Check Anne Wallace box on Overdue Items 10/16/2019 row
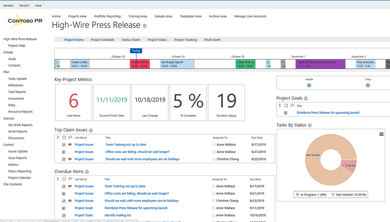The width and height of the screenshot is (390, 222). pyautogui.click(x=213, y=215)
